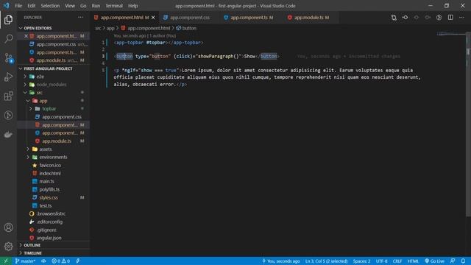Viewport: 471px width, 265px height.
Task: Open the Search view in activity bar
Action: [x=8, y=39]
